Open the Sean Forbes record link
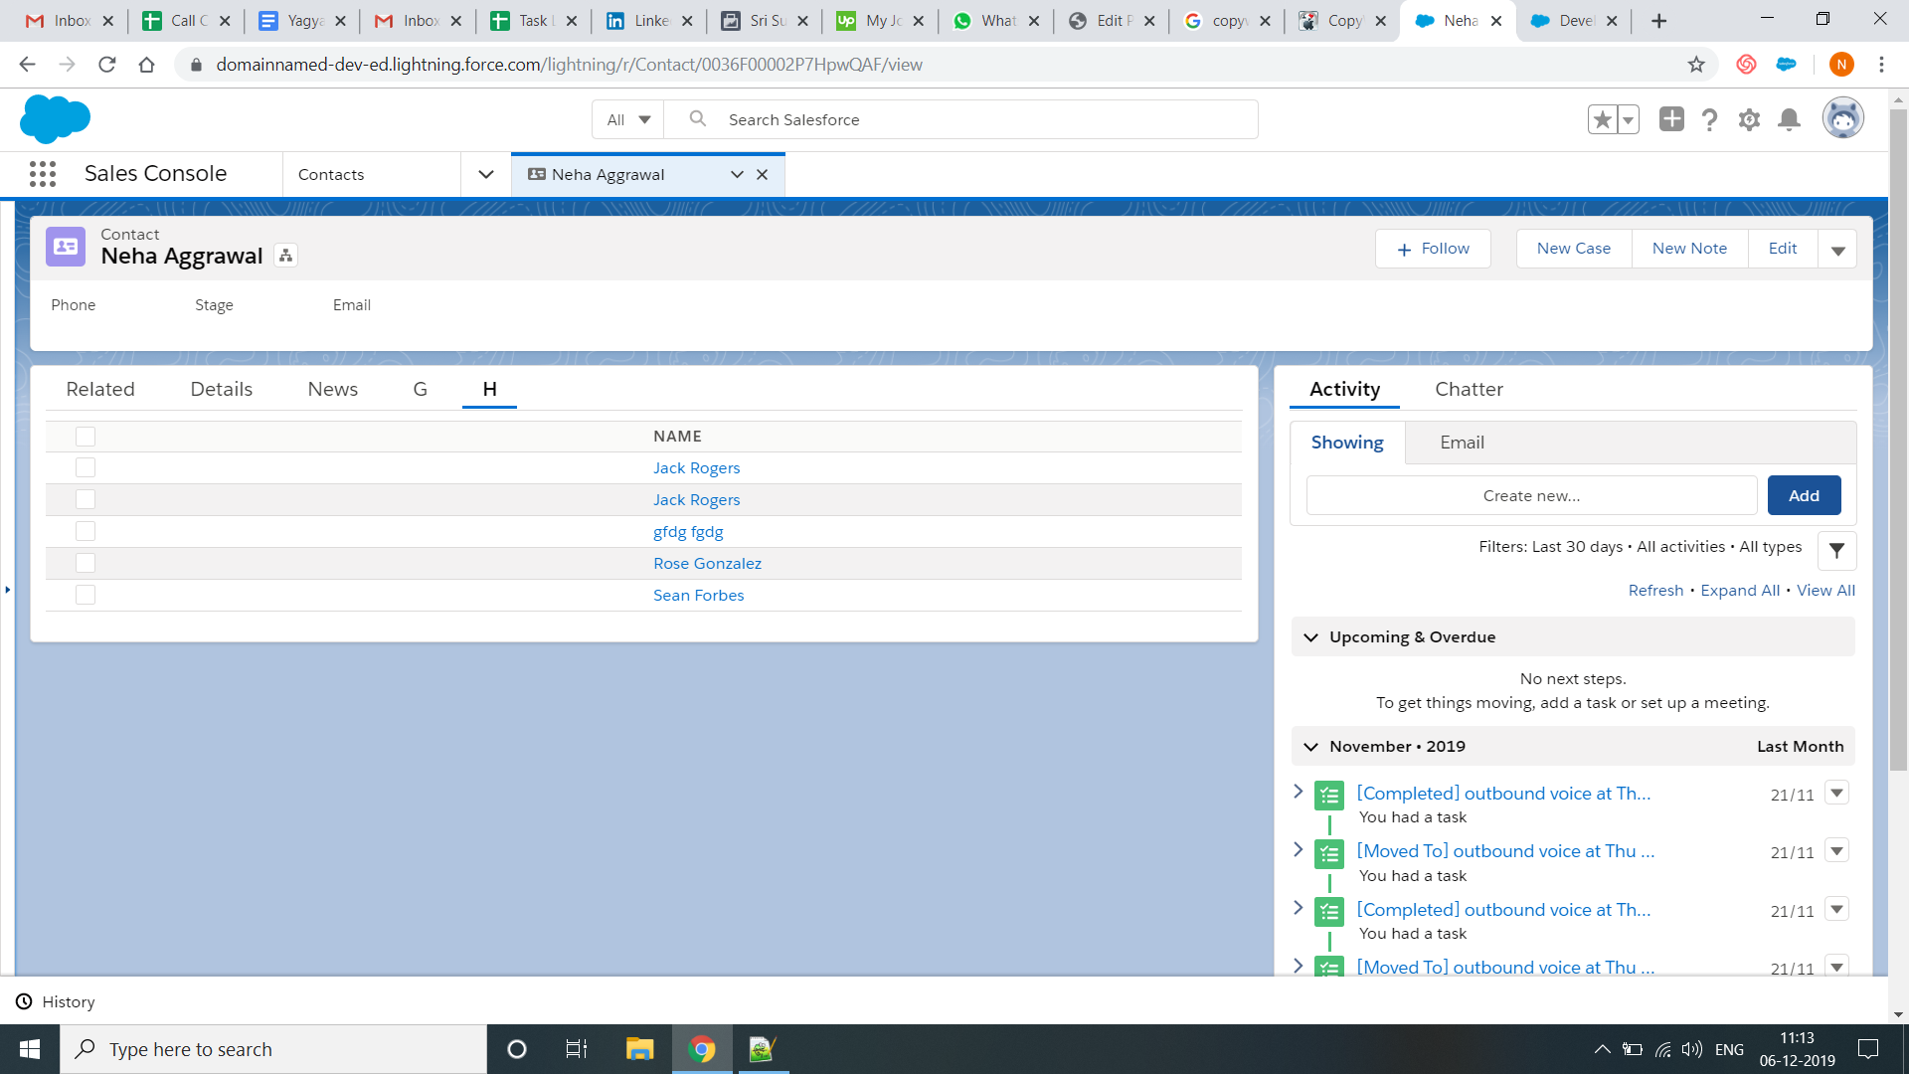Screen dimensions: 1909x1074 tap(698, 595)
